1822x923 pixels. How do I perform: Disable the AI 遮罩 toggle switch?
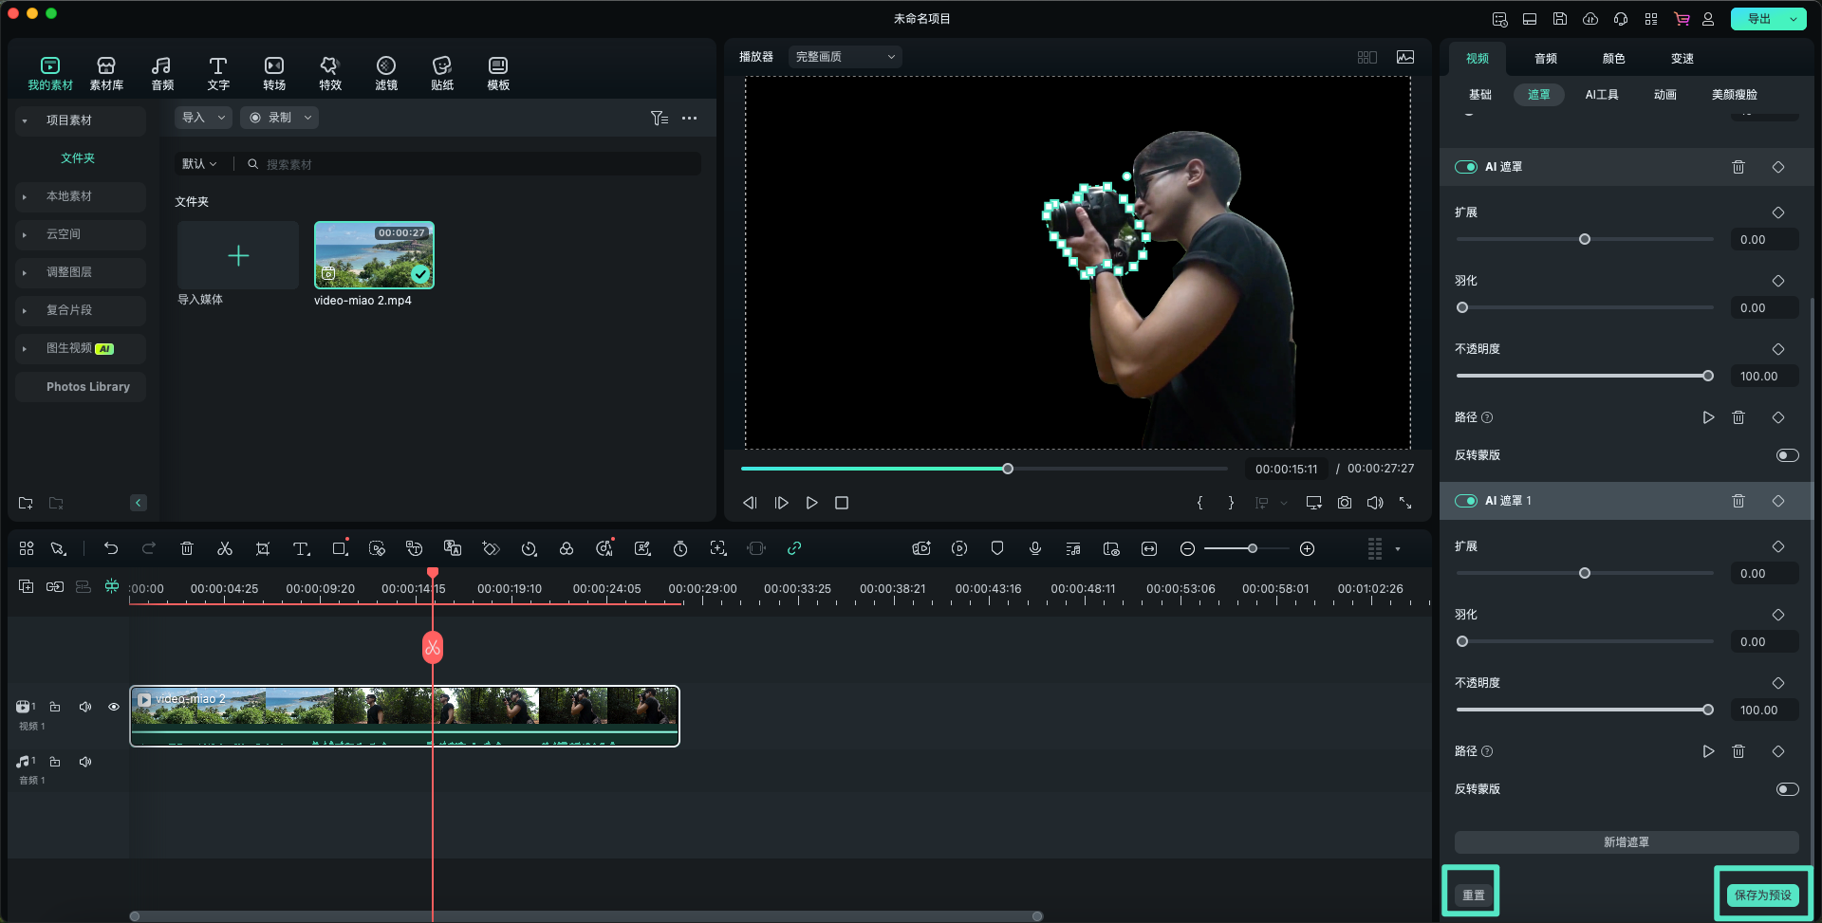(x=1465, y=167)
